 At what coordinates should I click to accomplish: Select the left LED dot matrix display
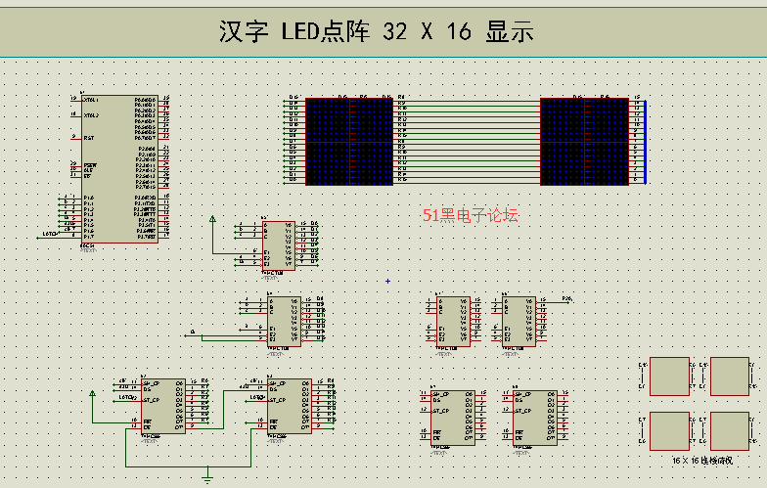pos(349,142)
